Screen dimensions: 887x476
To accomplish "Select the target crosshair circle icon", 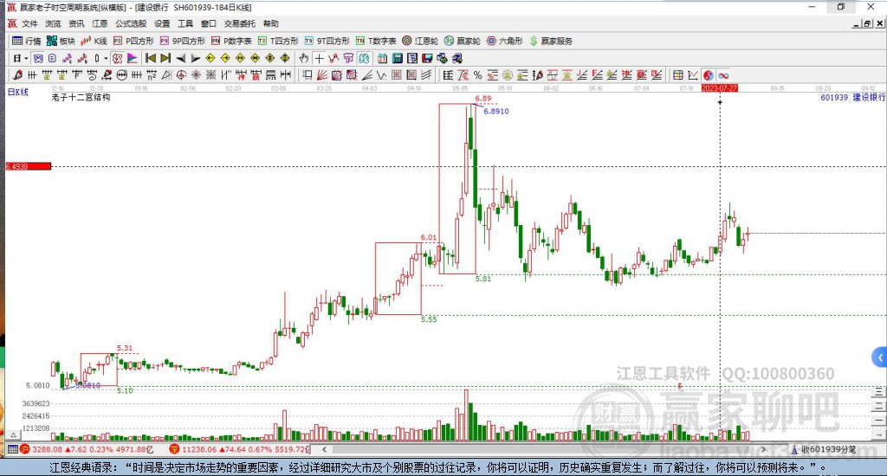I will pos(181,75).
